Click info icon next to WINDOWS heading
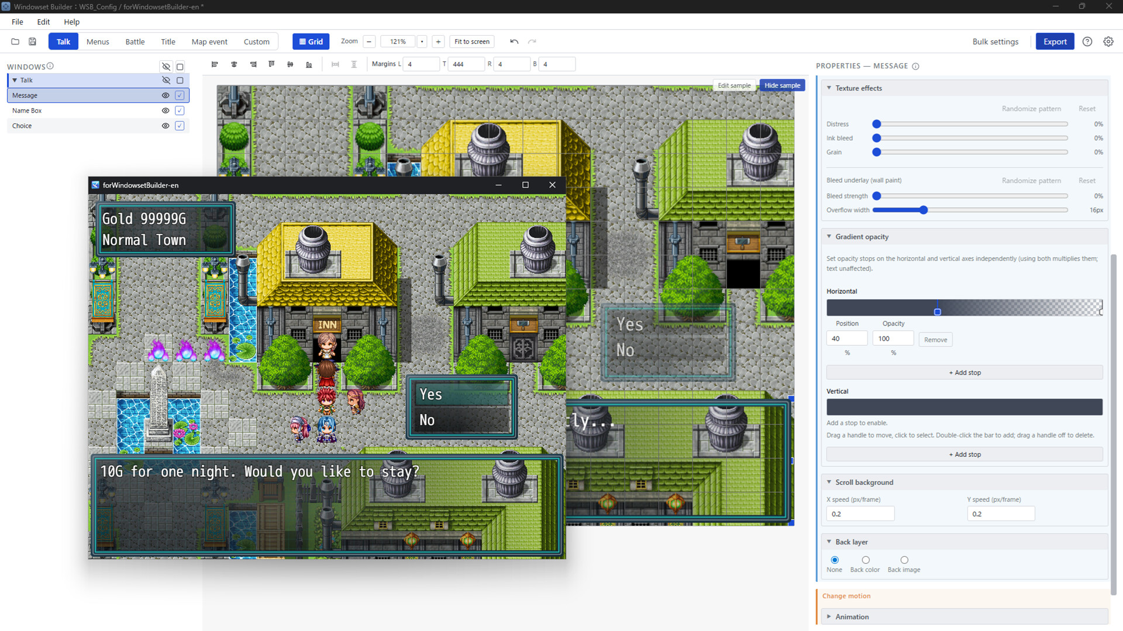Viewport: 1123px width, 631px height. [x=50, y=66]
